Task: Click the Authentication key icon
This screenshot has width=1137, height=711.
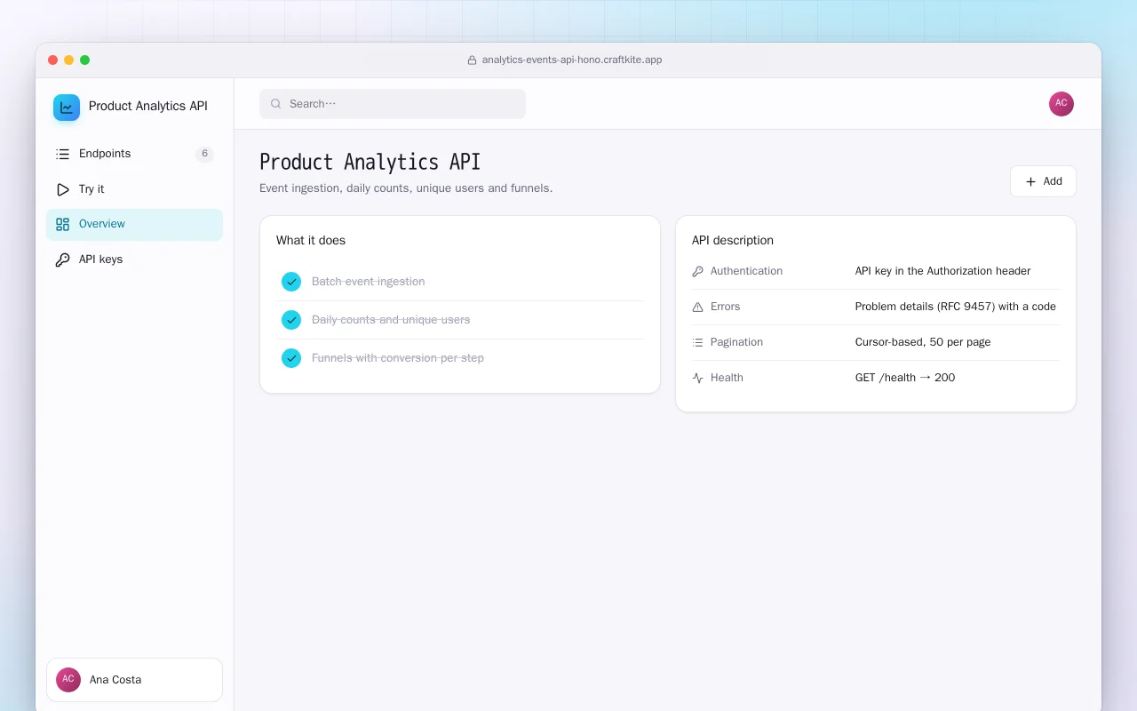Action: 697,271
